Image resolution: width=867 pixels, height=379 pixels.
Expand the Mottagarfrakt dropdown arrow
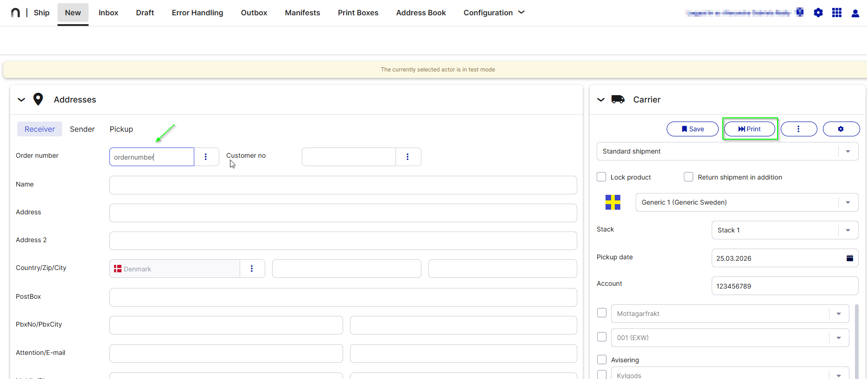point(839,314)
